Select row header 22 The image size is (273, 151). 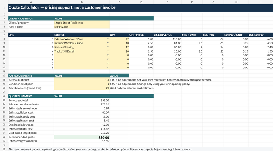(x=4, y=96)
